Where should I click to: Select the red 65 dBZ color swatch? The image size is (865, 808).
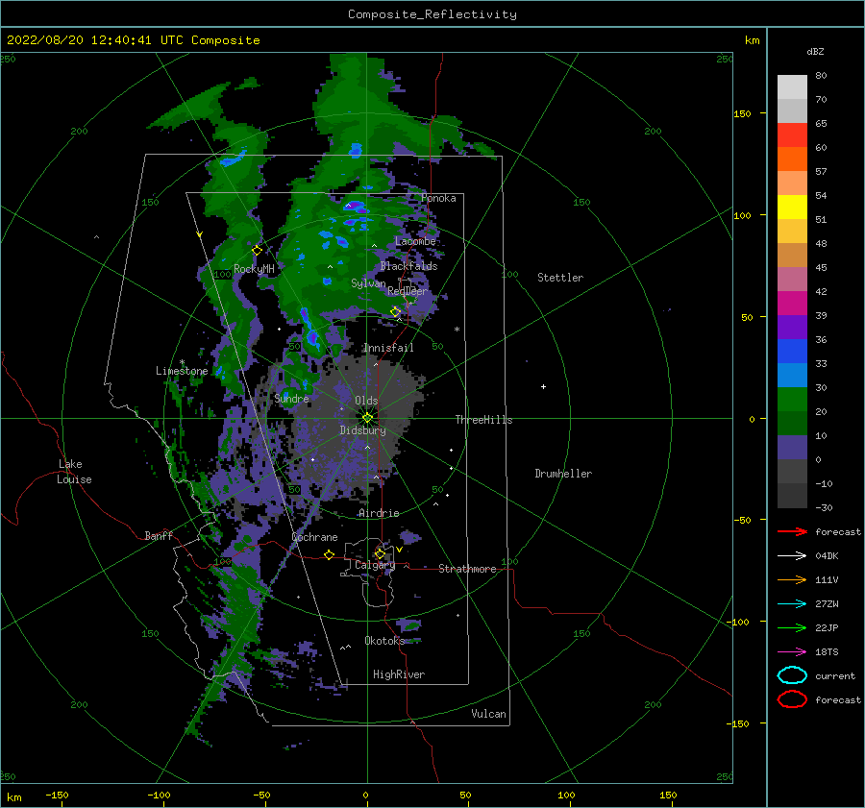tap(792, 135)
